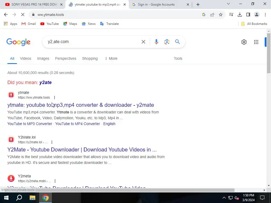Open options for Y2Mate.lol result
Image resolution: width=271 pixels, height=203 pixels.
tap(52, 142)
